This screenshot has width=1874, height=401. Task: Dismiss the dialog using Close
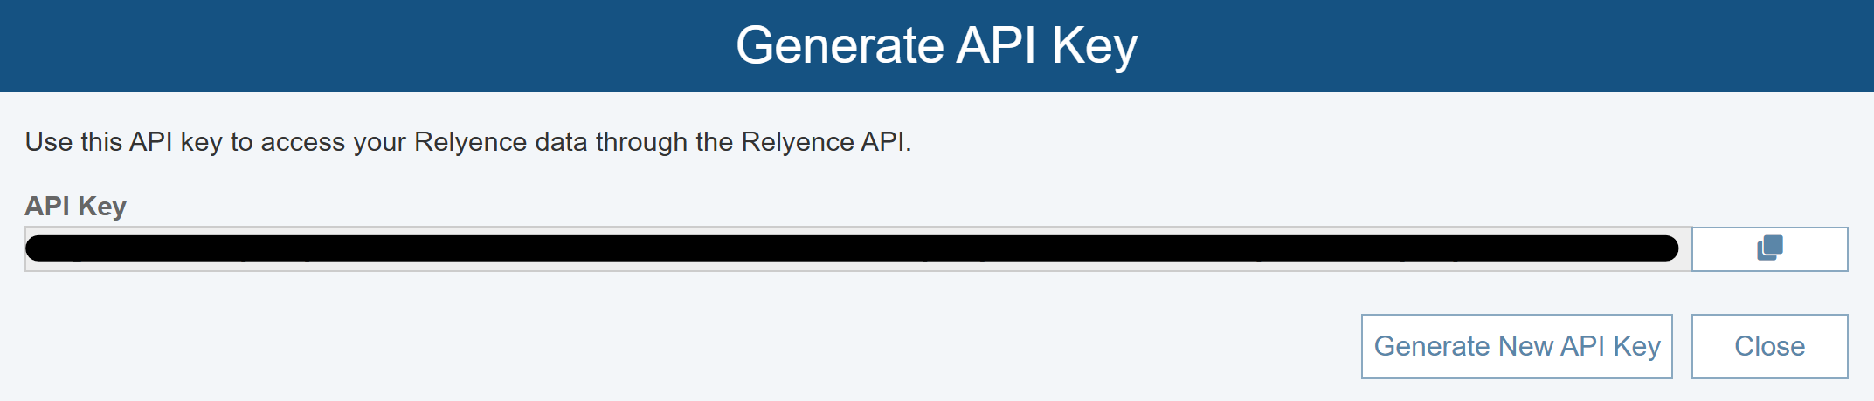(1769, 346)
